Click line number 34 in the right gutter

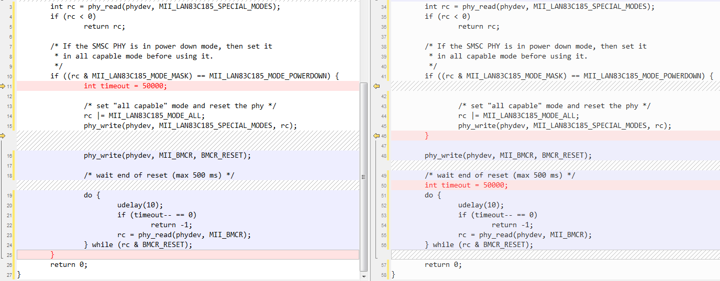tap(384, 7)
